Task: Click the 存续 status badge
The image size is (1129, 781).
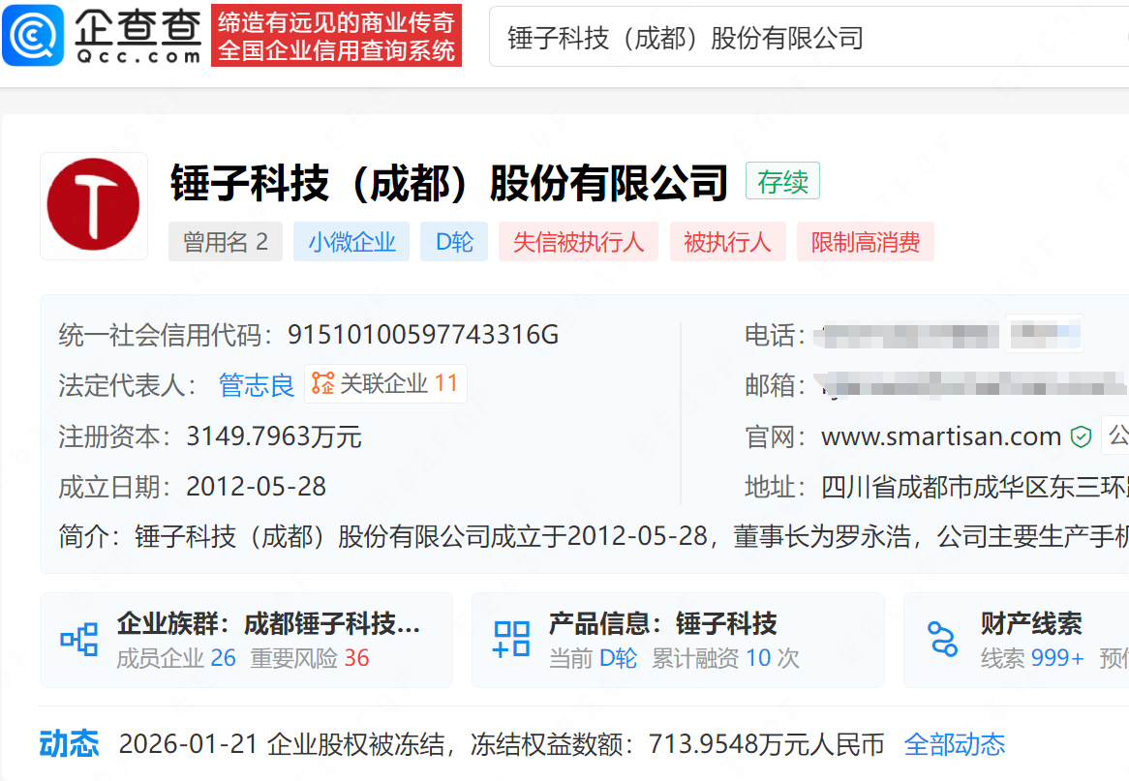Action: [x=782, y=182]
